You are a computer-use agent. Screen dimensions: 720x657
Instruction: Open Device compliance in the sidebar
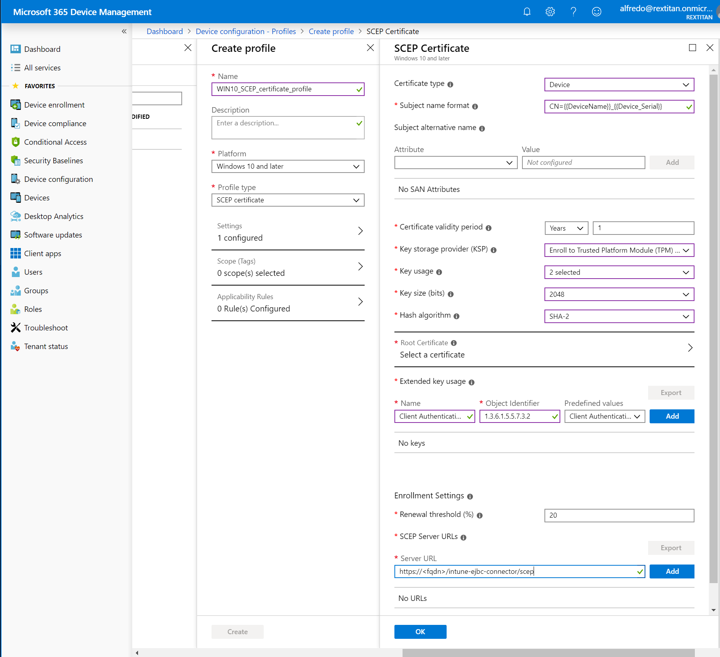point(55,123)
